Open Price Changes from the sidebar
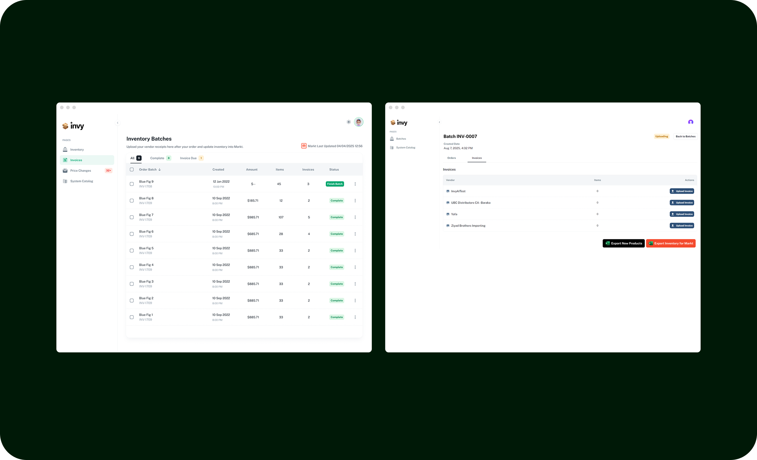757x460 pixels. (x=81, y=171)
